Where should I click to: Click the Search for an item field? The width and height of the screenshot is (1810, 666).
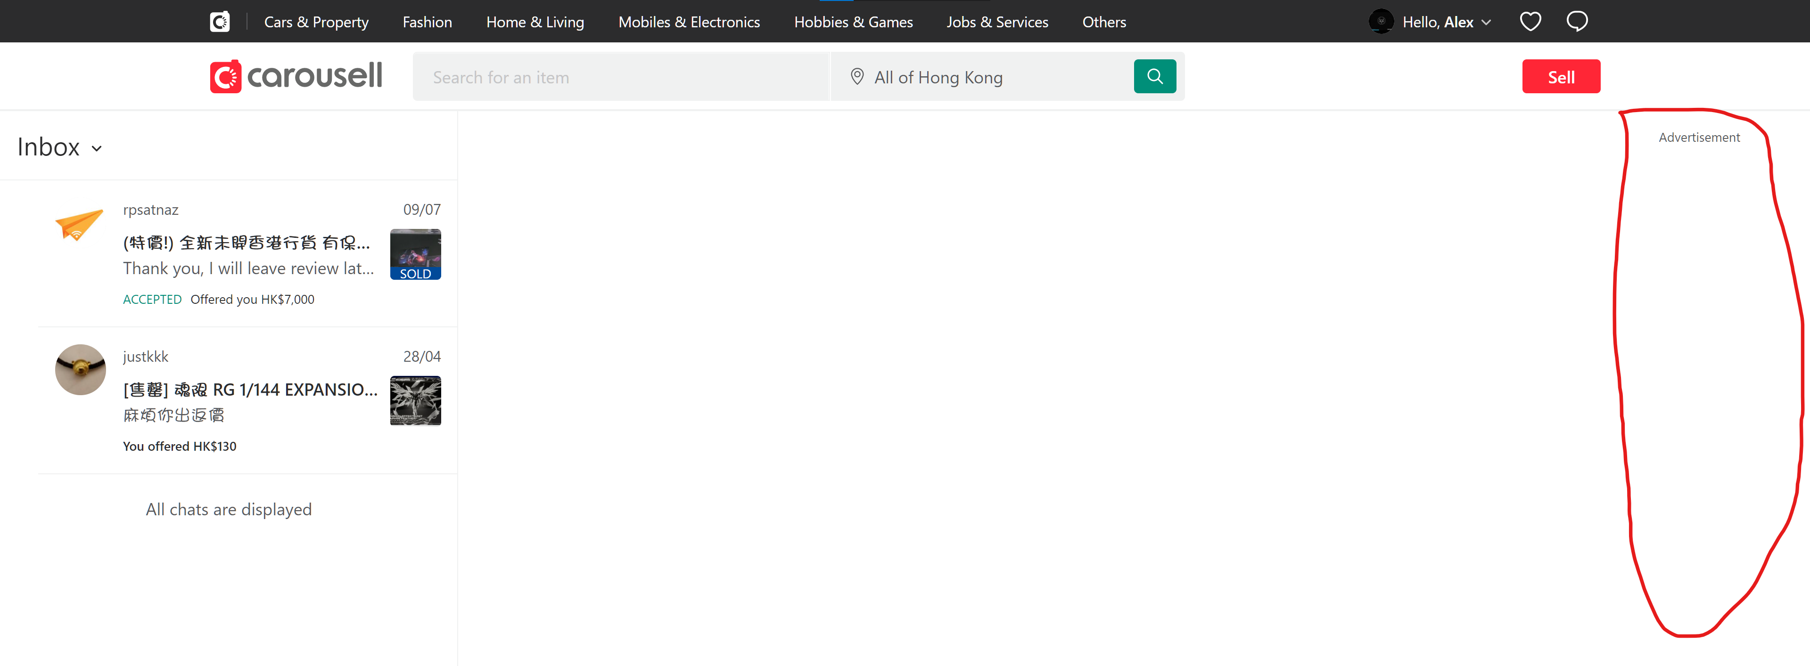621,77
